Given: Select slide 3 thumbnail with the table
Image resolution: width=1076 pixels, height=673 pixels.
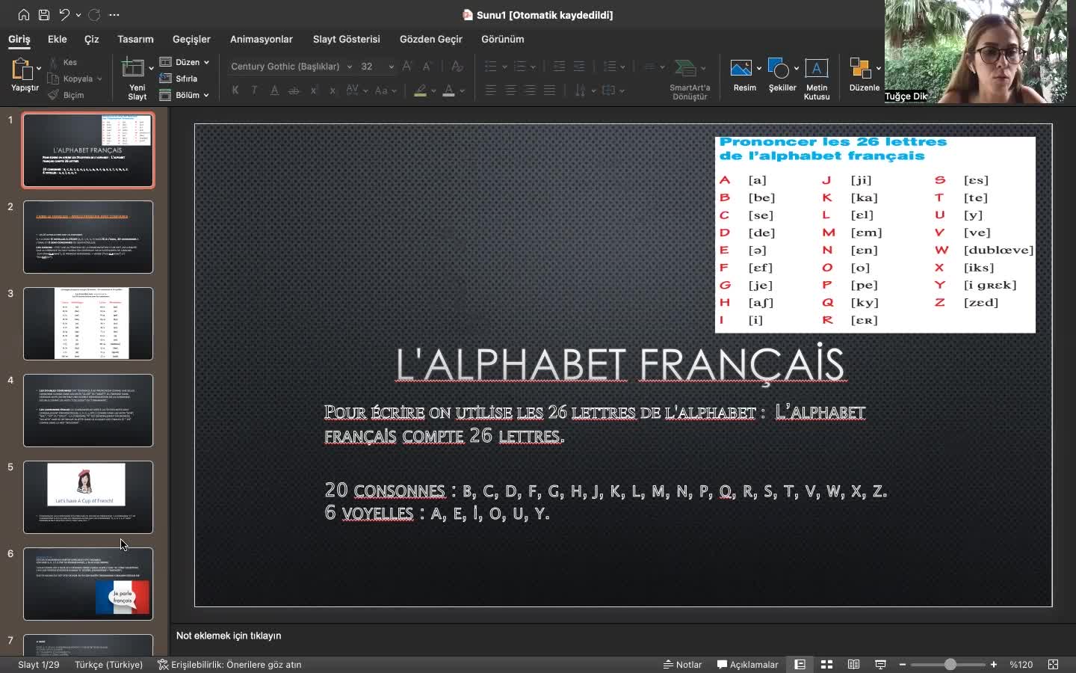Looking at the screenshot, I should [x=88, y=324].
